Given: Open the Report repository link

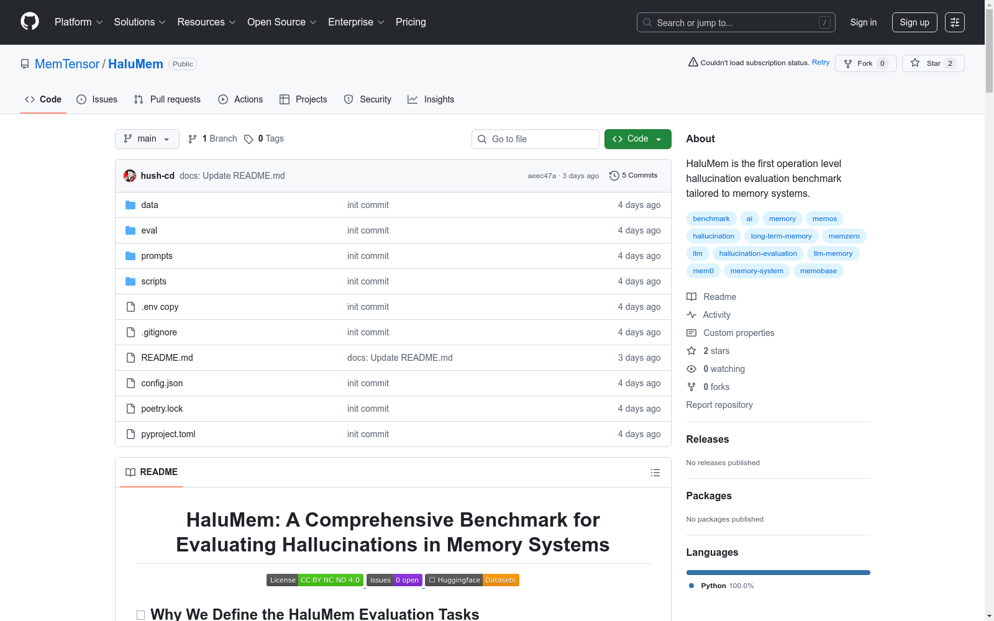Looking at the screenshot, I should pyautogui.click(x=719, y=405).
